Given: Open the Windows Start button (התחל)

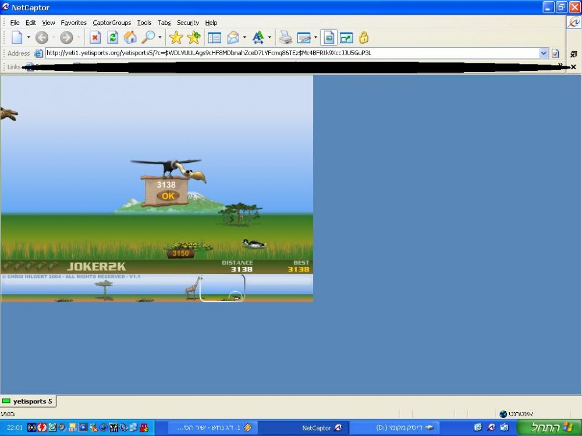Looking at the screenshot, I should coord(549,427).
